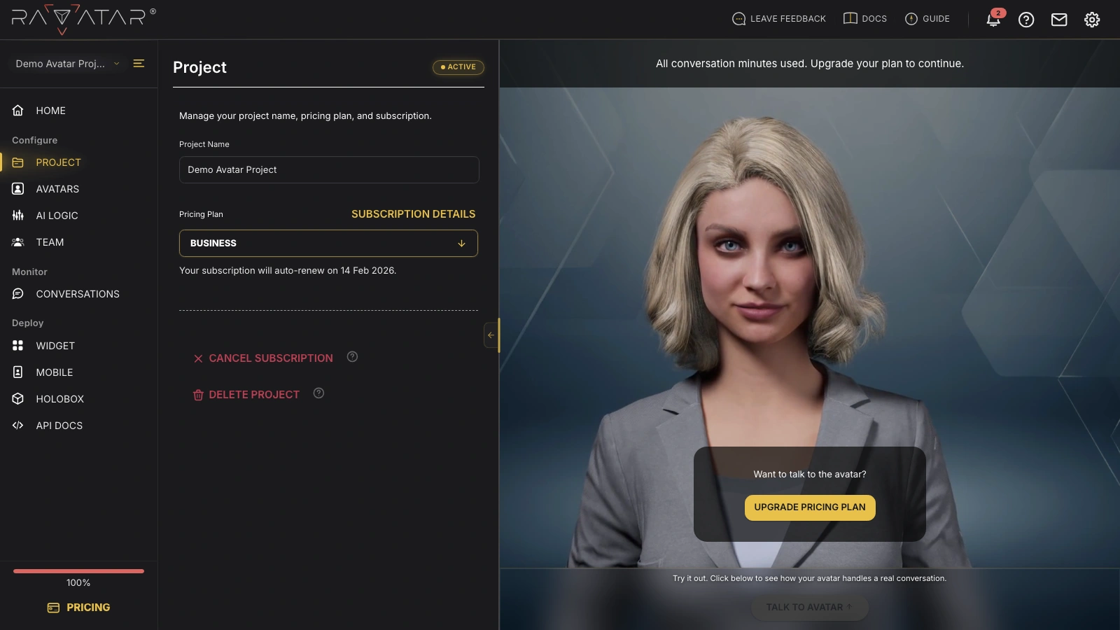Open the BUSINESS pricing plan dropdown
The width and height of the screenshot is (1120, 630).
click(328, 244)
